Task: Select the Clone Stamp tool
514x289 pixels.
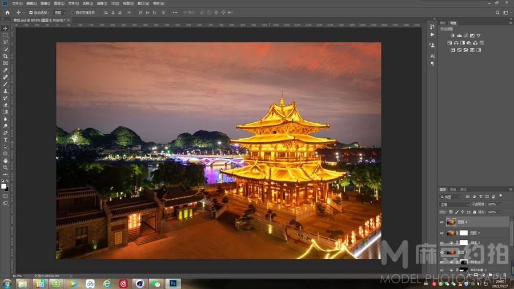Action: (5, 91)
